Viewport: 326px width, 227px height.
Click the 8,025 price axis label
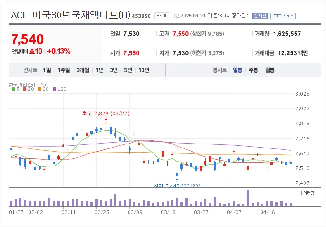[x=302, y=94]
